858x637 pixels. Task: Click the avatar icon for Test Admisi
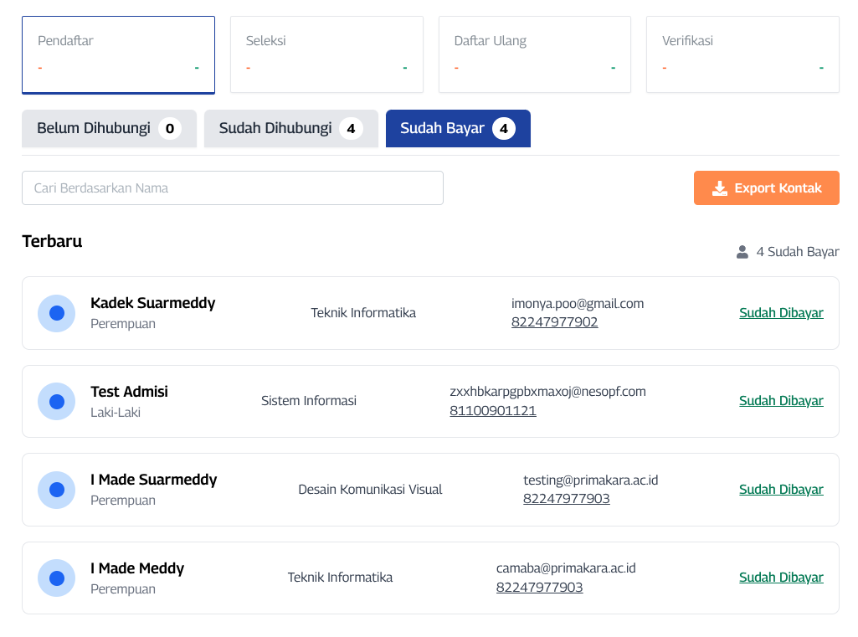pyautogui.click(x=56, y=401)
